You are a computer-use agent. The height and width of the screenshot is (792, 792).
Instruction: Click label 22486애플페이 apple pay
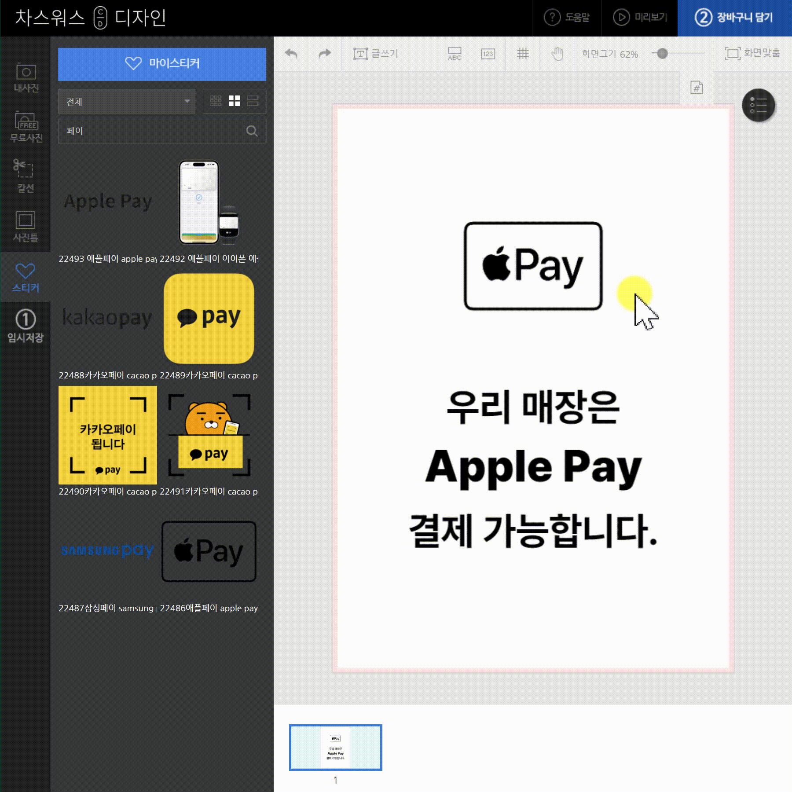209,608
